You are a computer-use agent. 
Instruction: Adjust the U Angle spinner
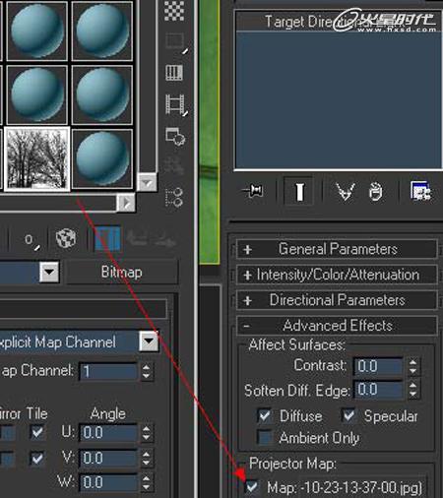pos(146,433)
